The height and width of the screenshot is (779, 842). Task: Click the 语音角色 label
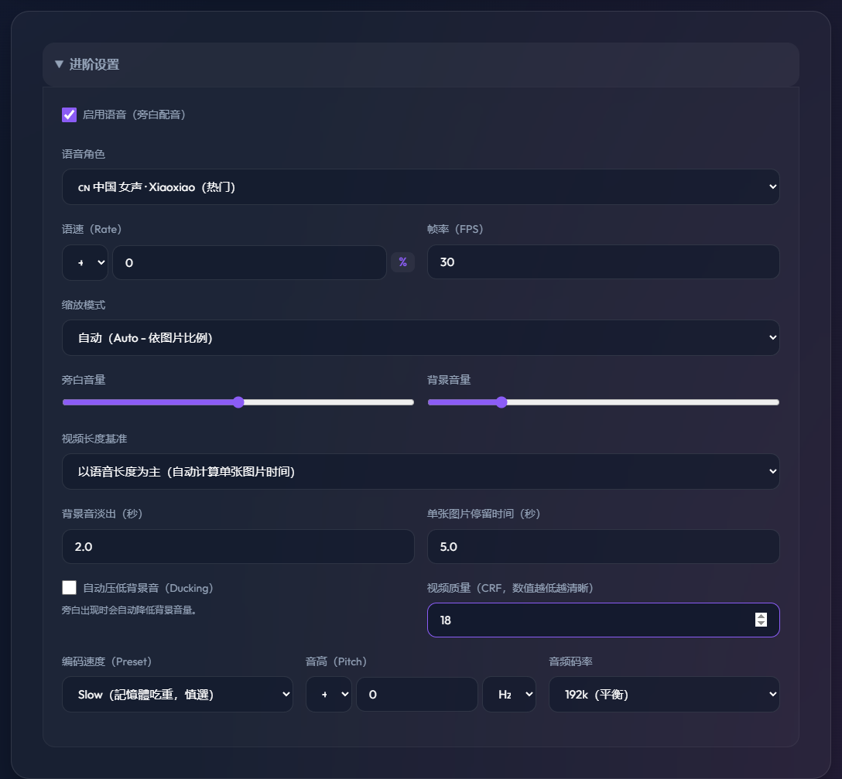tap(84, 154)
